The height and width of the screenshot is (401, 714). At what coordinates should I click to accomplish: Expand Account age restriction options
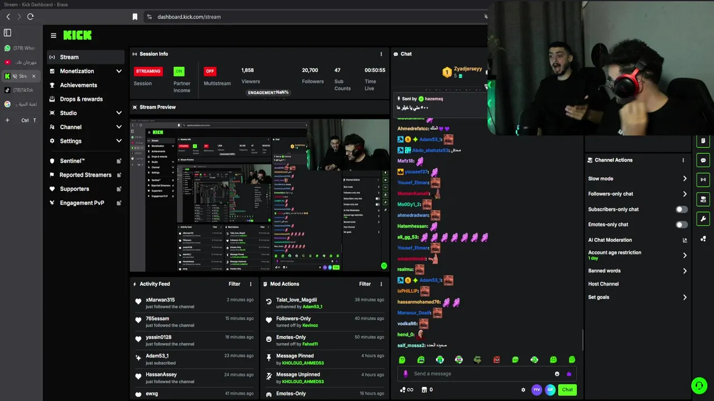(x=685, y=255)
